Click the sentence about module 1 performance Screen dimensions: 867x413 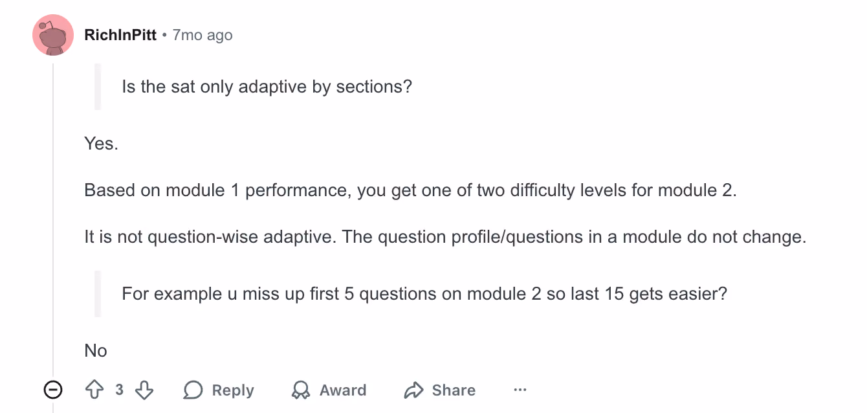point(411,190)
